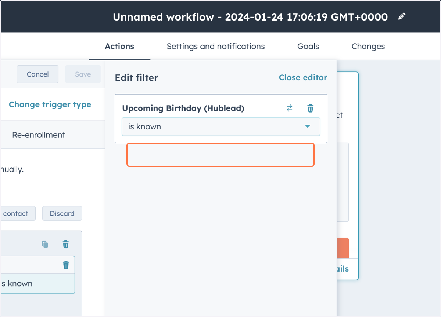Click the Edit filter heading
This screenshot has width=441, height=317.
click(136, 78)
